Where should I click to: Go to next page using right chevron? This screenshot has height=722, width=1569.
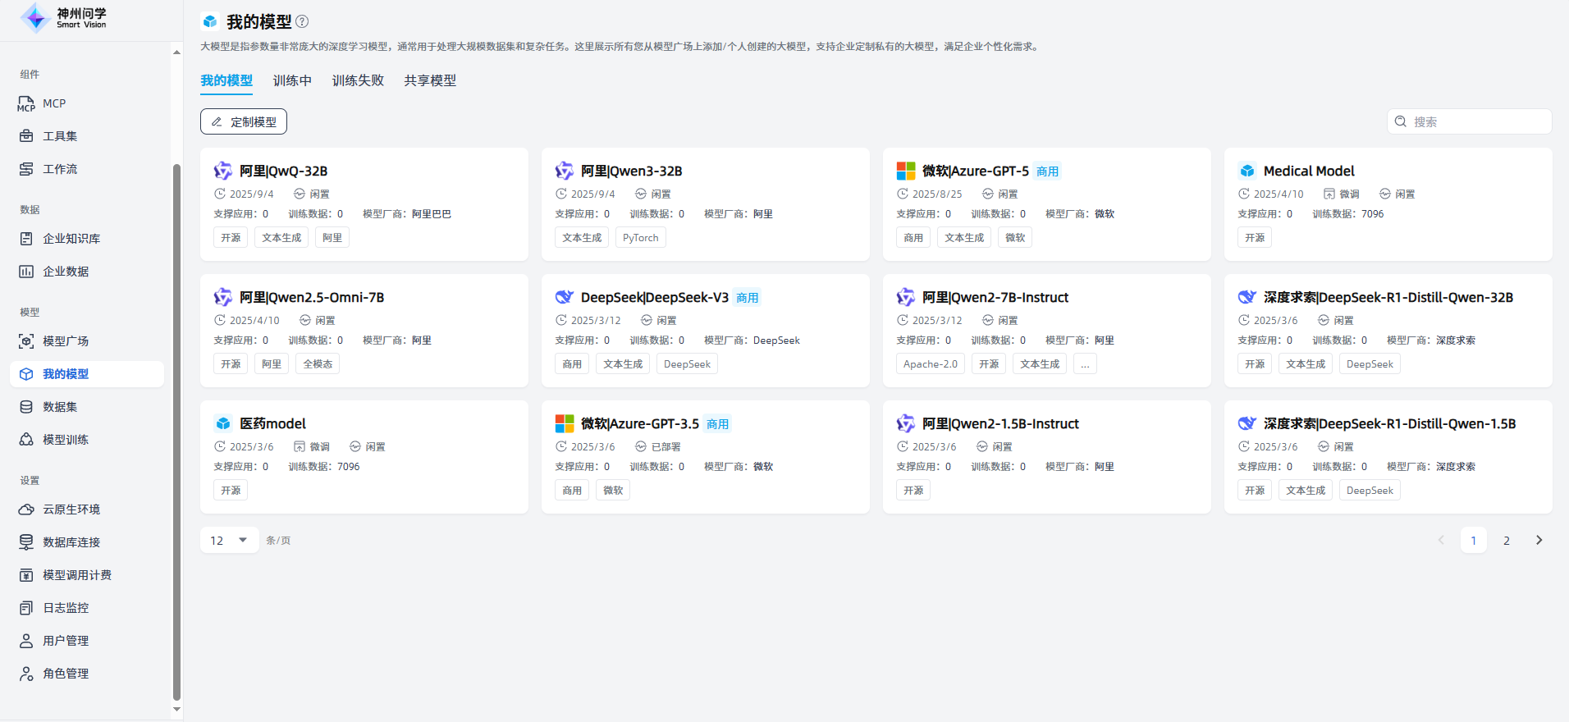tap(1539, 540)
